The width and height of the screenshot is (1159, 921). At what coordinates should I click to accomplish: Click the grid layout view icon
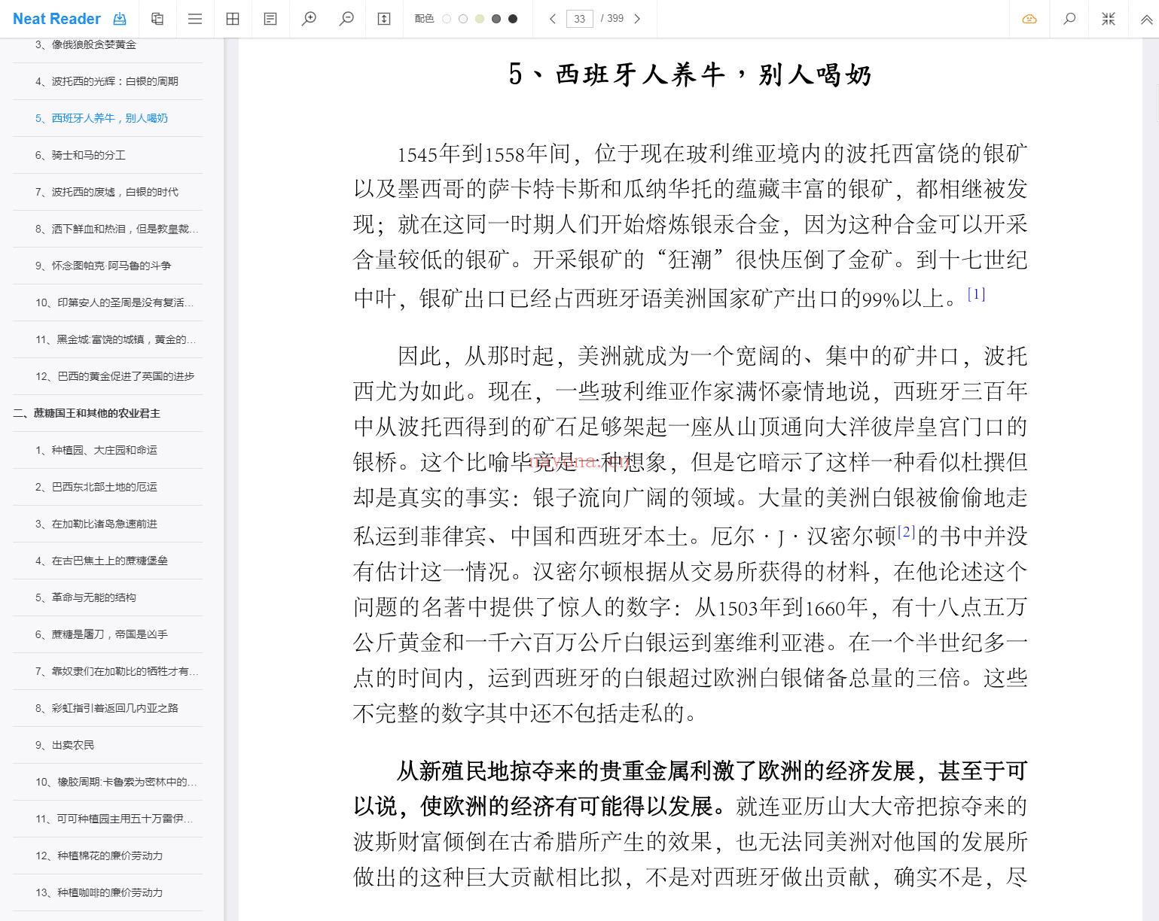tap(233, 19)
